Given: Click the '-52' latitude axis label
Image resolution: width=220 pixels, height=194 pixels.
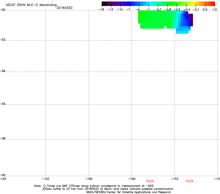Looking at the screenshot, I should click(3, 40).
